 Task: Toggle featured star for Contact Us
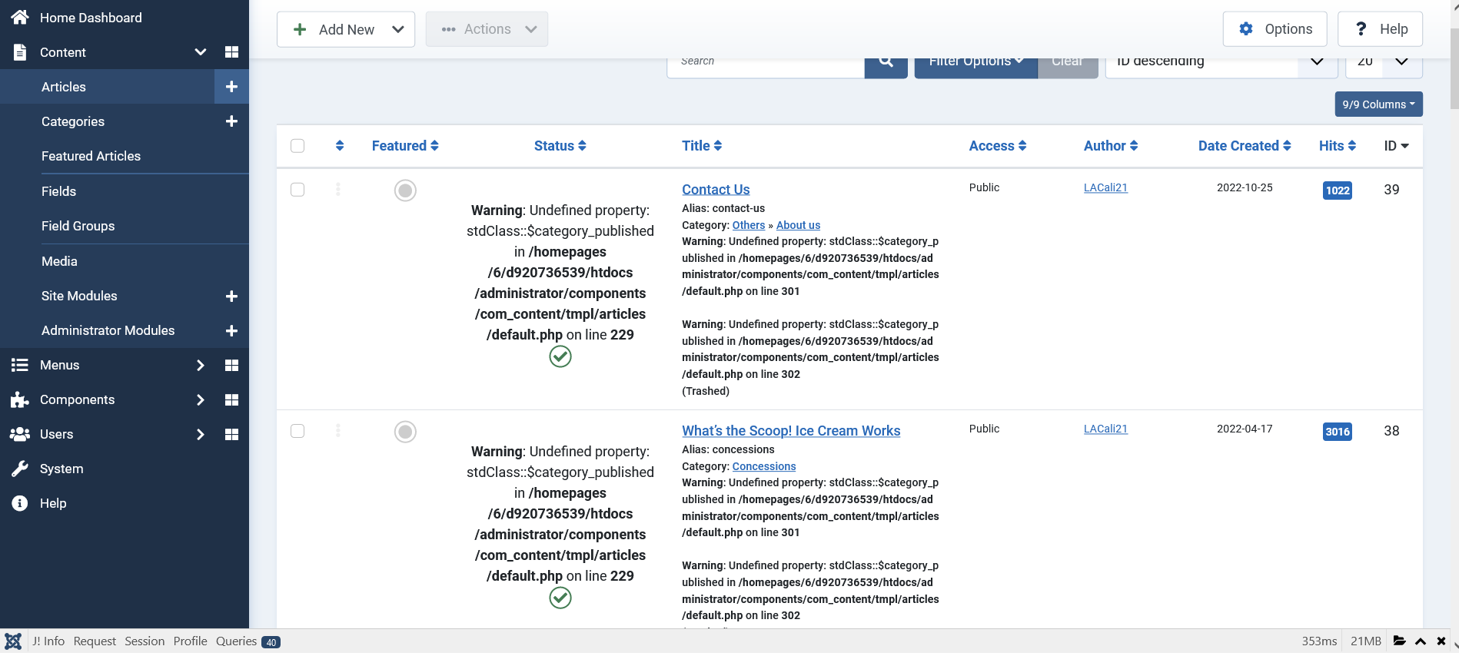(x=405, y=191)
